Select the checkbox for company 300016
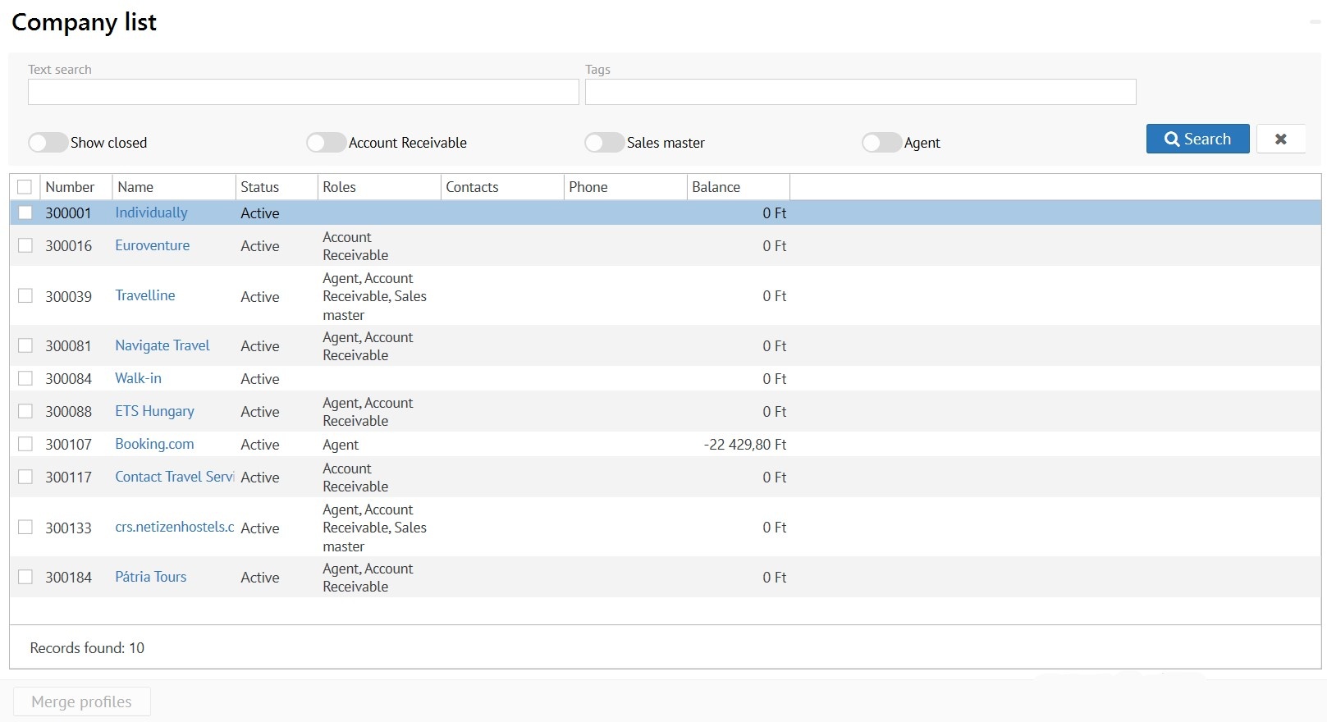Image resolution: width=1327 pixels, height=722 pixels. [25, 245]
